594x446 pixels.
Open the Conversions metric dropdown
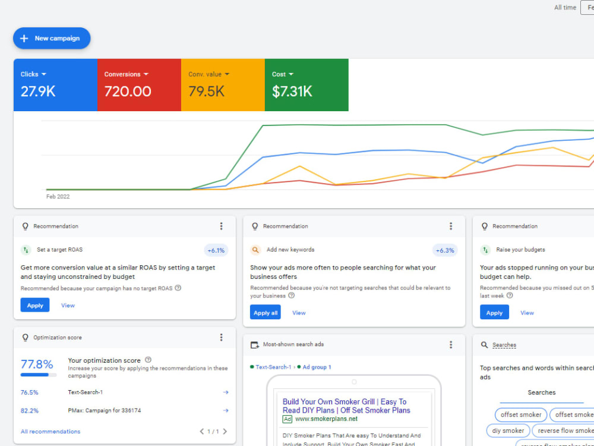(127, 74)
